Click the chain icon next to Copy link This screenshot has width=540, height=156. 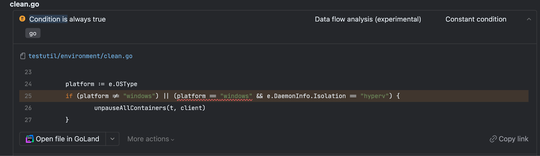[493, 139]
